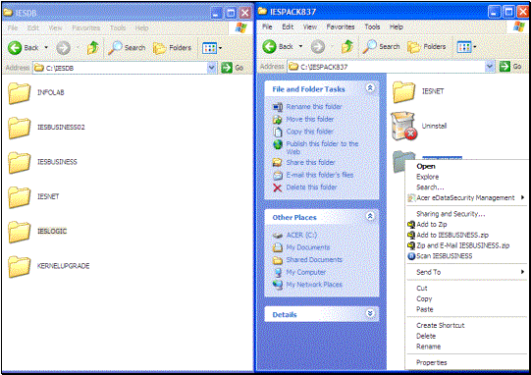Choose Sharing and Security in context menu

pos(451,214)
